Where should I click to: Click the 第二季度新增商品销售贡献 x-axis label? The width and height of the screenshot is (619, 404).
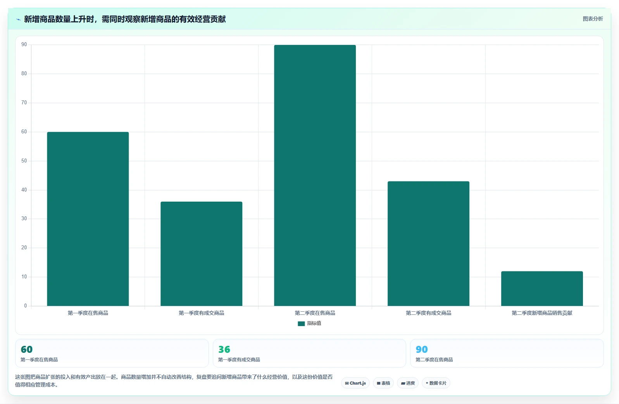[x=542, y=313]
